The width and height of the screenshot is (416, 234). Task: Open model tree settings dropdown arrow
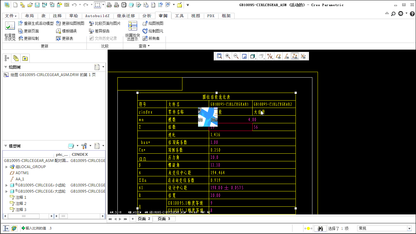pyautogui.click(x=103, y=146)
